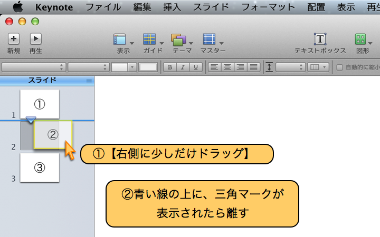Open the columns popup button

(x=318, y=67)
